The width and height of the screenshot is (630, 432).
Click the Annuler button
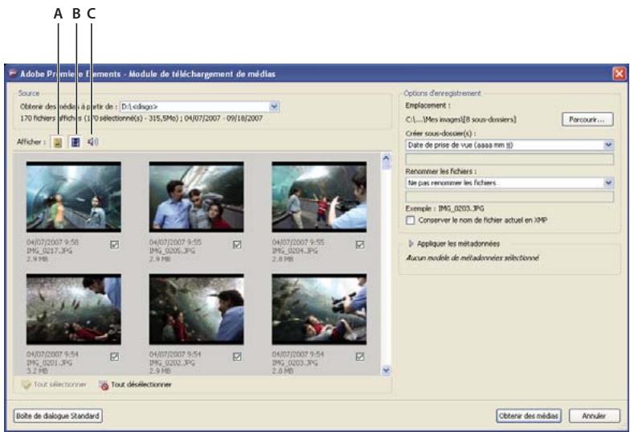click(595, 416)
